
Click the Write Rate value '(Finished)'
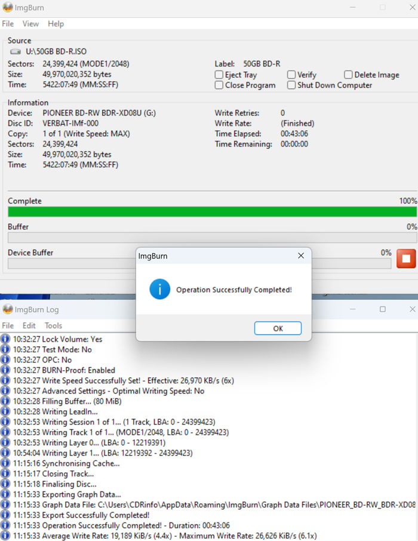pos(297,124)
